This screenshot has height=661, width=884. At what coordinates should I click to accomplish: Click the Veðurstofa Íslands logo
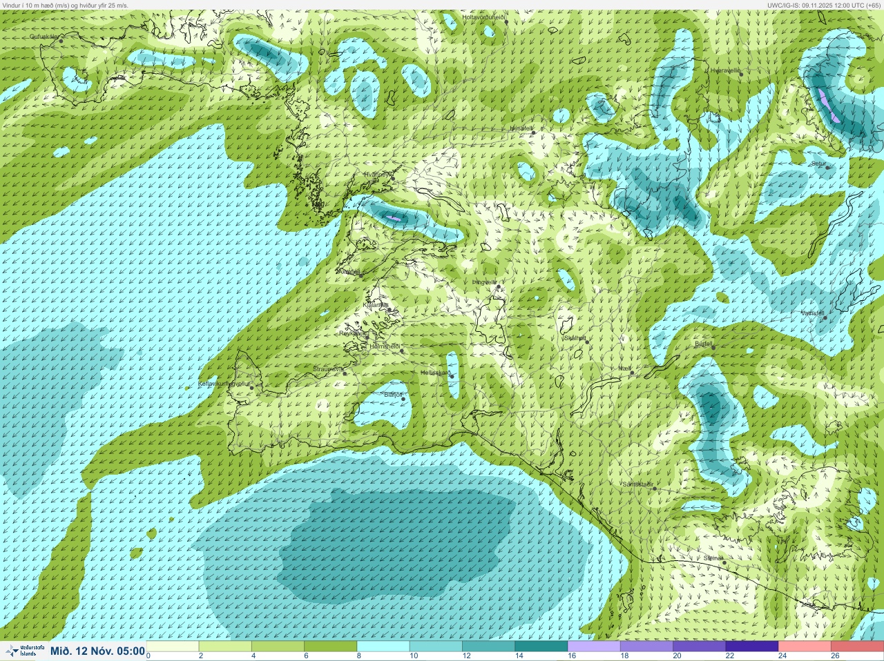coord(25,651)
